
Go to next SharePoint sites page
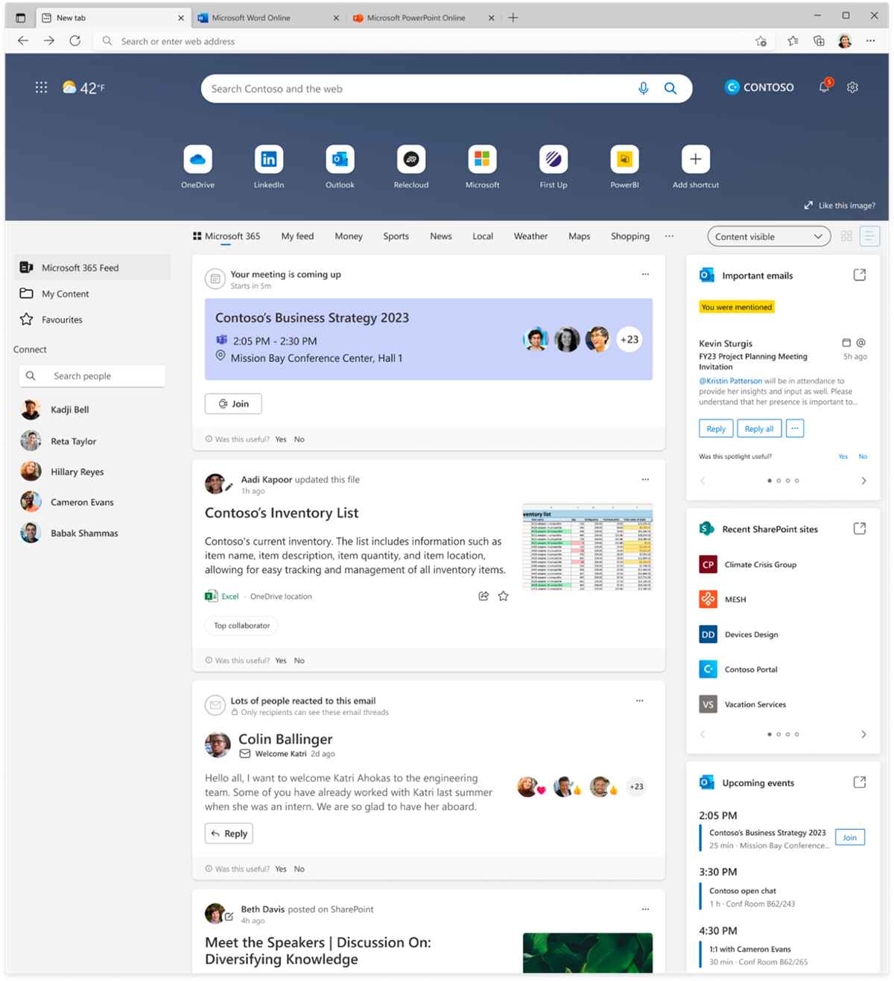tap(863, 734)
